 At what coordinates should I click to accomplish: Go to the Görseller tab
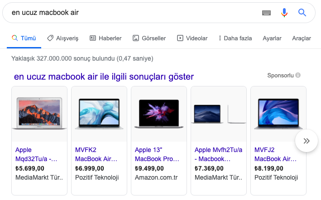(x=149, y=38)
